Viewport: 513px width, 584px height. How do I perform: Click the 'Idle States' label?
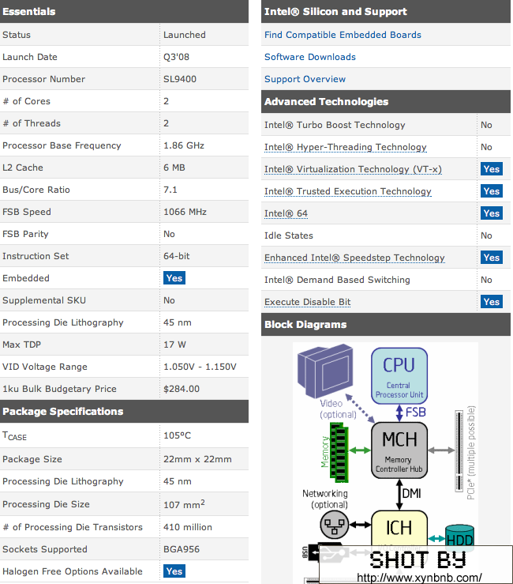point(289,235)
